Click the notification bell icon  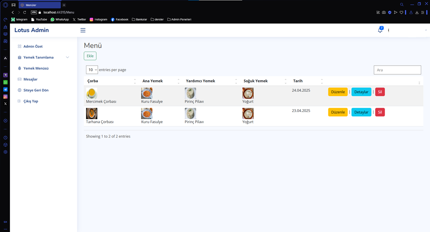pyautogui.click(x=380, y=30)
